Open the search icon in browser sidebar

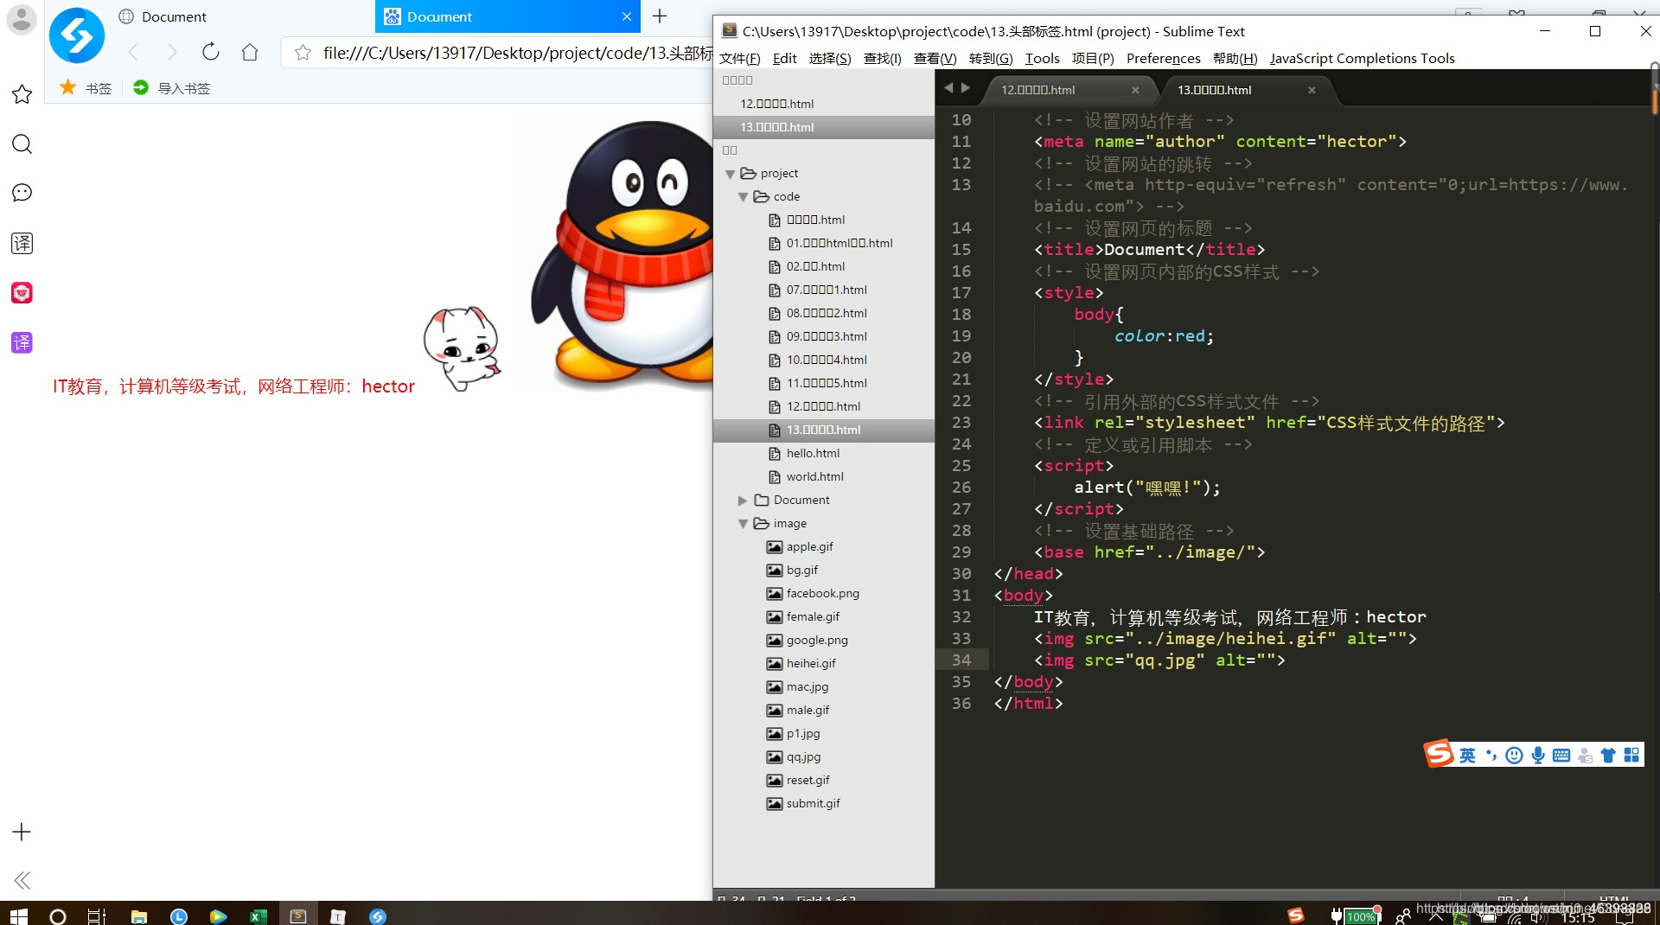pos(22,144)
